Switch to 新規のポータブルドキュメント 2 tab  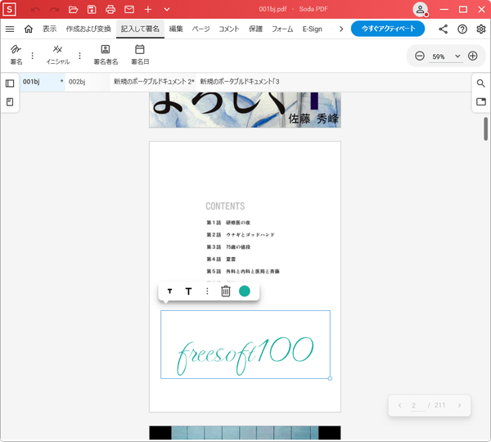point(154,82)
